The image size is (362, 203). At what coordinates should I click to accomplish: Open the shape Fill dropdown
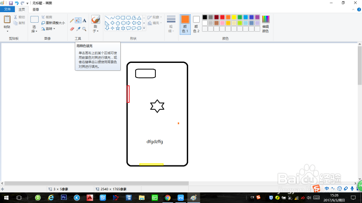pyautogui.click(x=154, y=23)
